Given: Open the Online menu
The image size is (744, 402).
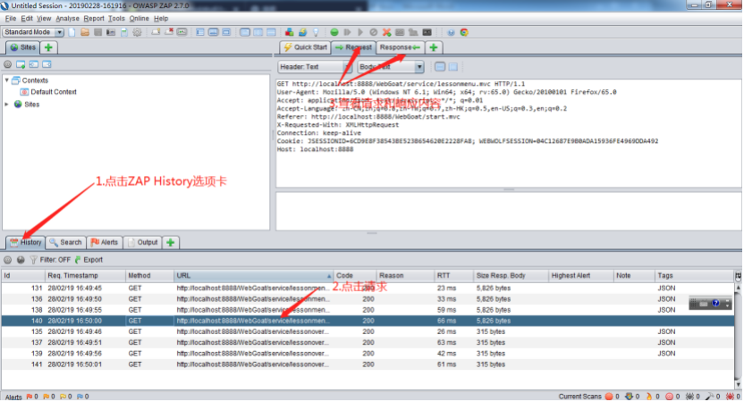Looking at the screenshot, I should (x=139, y=19).
